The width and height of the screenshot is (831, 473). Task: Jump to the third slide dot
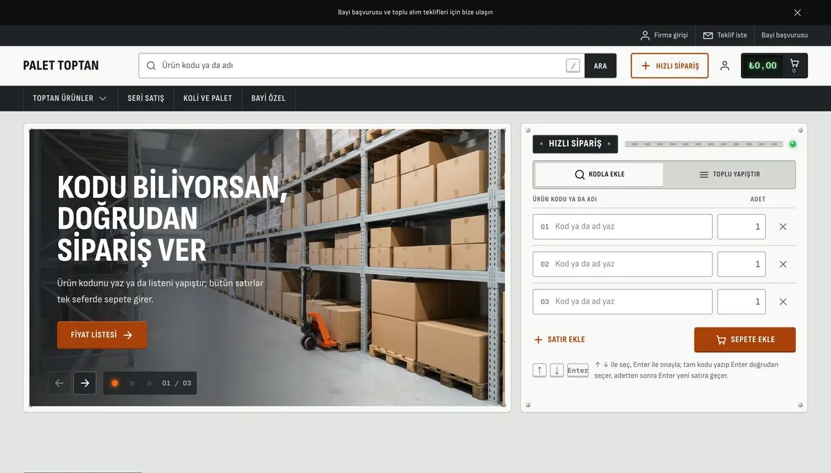[x=150, y=383]
